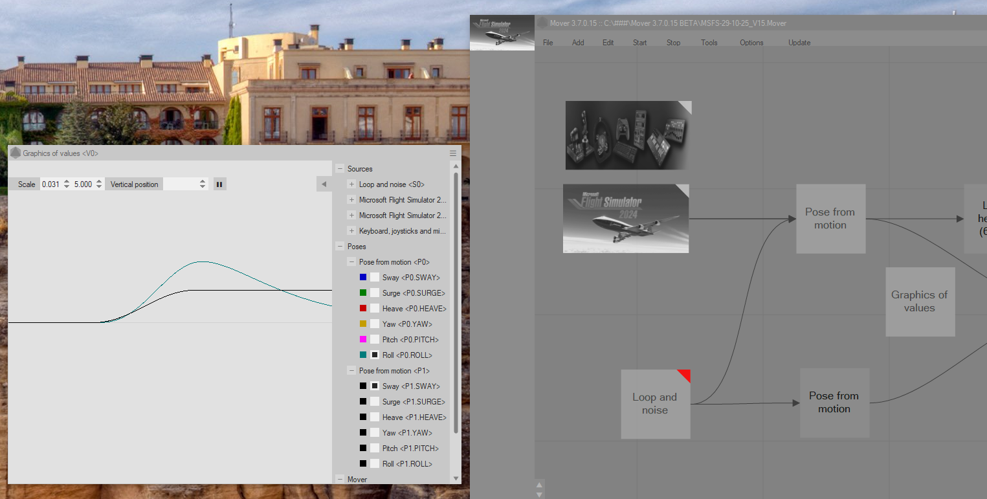Click Start in the menu bar
The image size is (987, 499).
coord(639,43)
